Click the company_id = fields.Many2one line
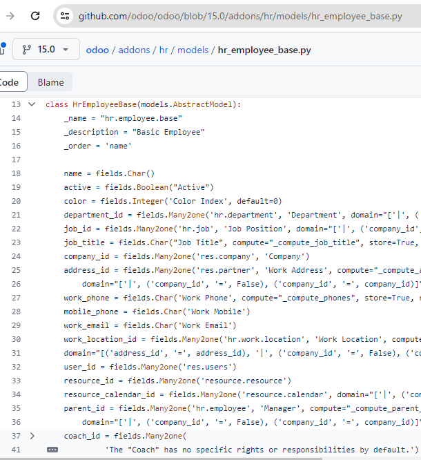Viewport: 421px width, 460px height. pyautogui.click(x=186, y=256)
